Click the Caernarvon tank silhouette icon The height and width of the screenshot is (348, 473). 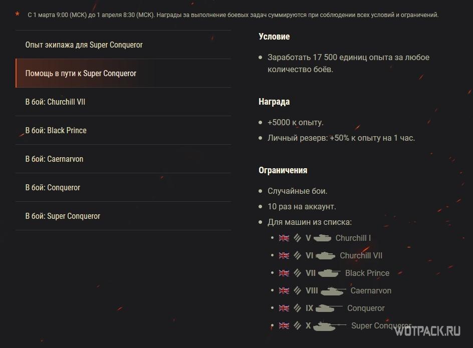[333, 291]
